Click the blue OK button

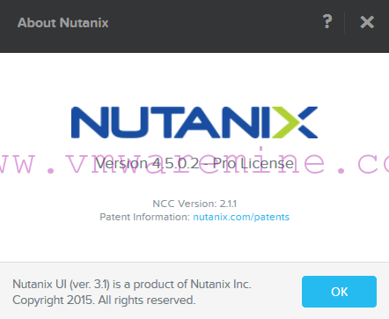(x=339, y=292)
